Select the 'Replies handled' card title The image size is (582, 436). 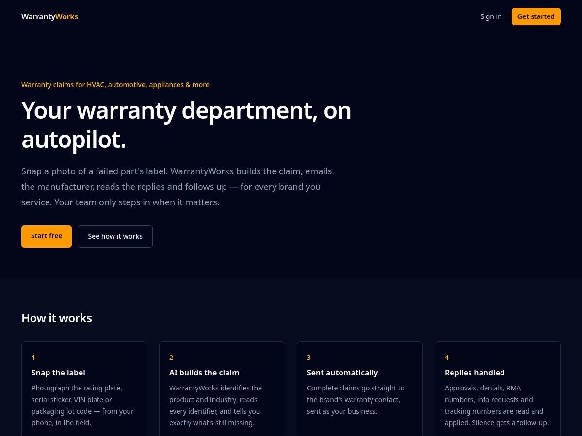pyautogui.click(x=475, y=373)
